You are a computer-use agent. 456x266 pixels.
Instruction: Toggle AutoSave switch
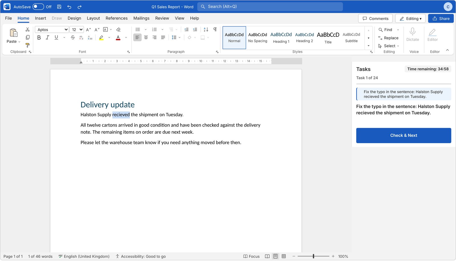[x=38, y=7]
